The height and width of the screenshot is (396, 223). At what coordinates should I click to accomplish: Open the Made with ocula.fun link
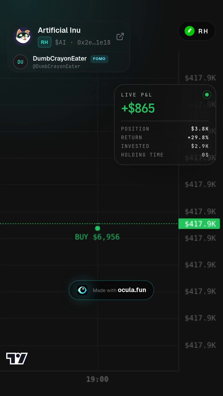click(111, 290)
